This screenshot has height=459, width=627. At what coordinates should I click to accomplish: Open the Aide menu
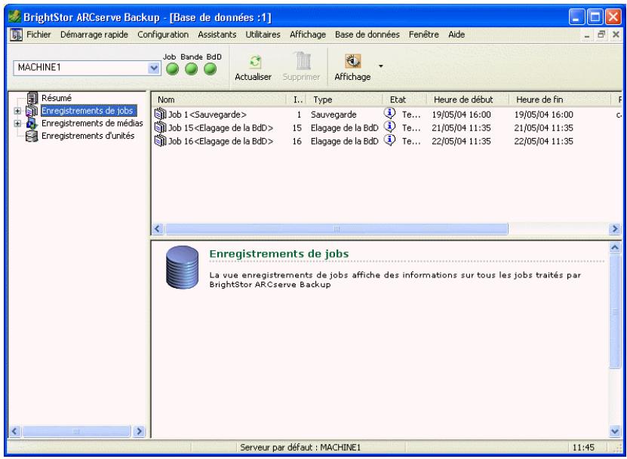click(456, 35)
